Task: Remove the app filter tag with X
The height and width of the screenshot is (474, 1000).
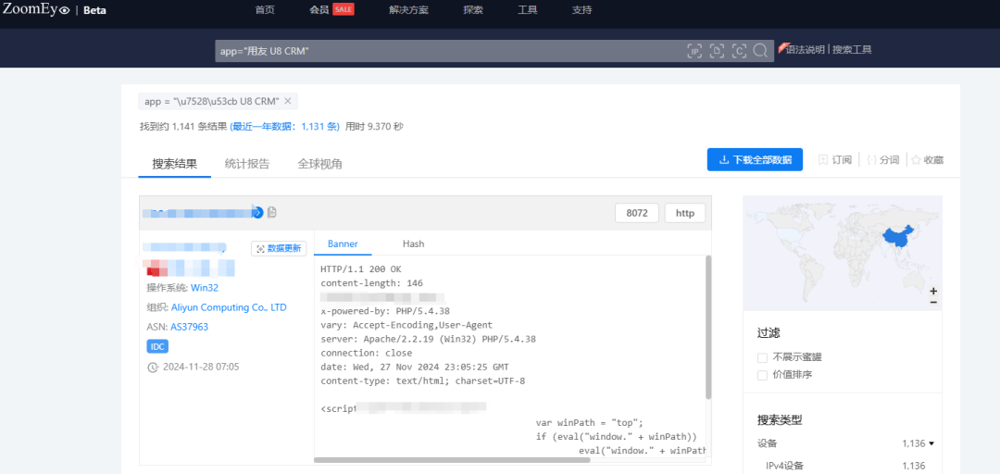Action: click(288, 101)
